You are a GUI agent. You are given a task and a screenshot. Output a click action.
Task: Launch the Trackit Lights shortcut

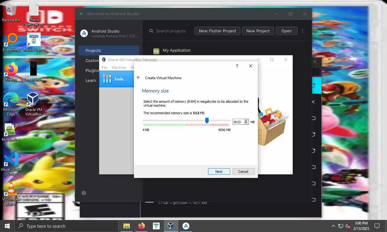point(34,42)
